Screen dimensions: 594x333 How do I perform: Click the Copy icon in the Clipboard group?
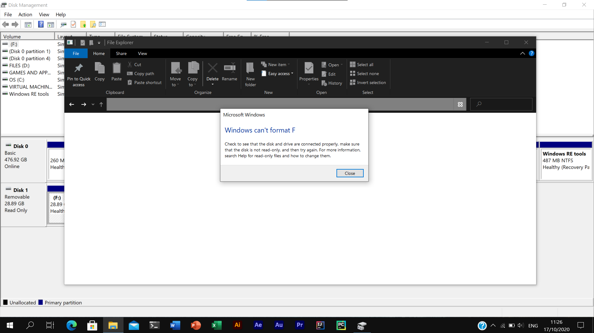point(100,72)
